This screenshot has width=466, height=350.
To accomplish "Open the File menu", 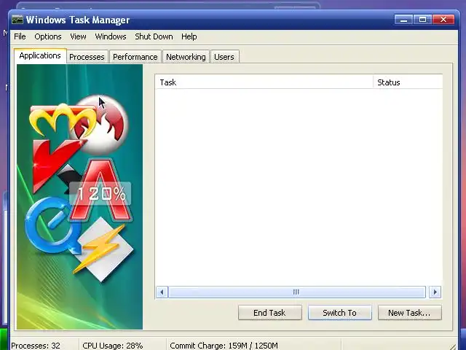I will (20, 36).
